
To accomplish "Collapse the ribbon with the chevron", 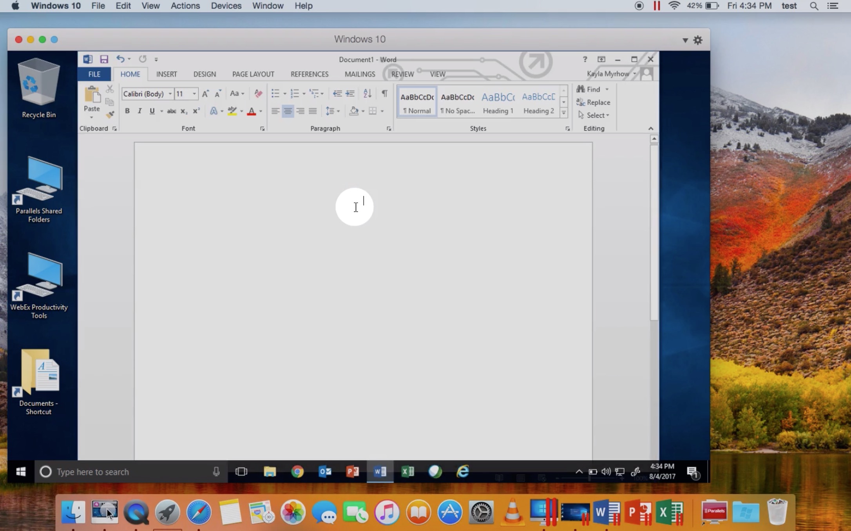I will coord(651,129).
